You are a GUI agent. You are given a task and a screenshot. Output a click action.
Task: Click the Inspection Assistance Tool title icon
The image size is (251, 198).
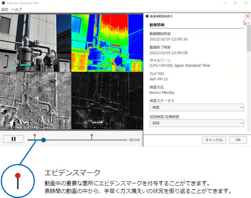(3, 3)
